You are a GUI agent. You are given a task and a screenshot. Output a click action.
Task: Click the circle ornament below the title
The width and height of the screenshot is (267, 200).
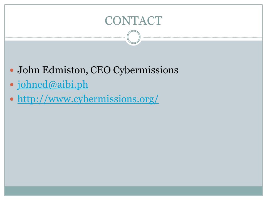134,37
